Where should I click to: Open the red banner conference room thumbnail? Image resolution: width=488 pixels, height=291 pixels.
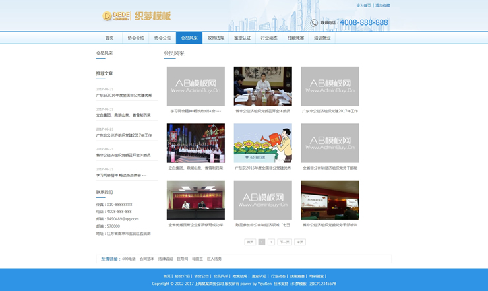tap(195, 200)
